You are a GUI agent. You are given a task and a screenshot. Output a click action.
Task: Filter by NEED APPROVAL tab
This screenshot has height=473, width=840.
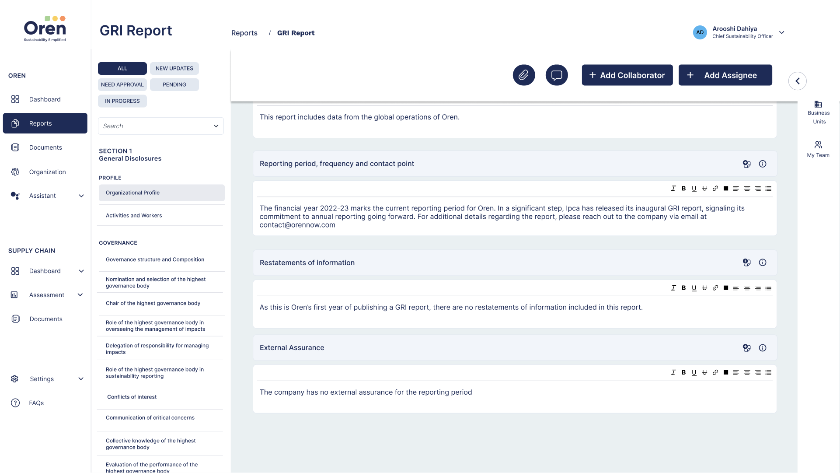[x=122, y=84]
